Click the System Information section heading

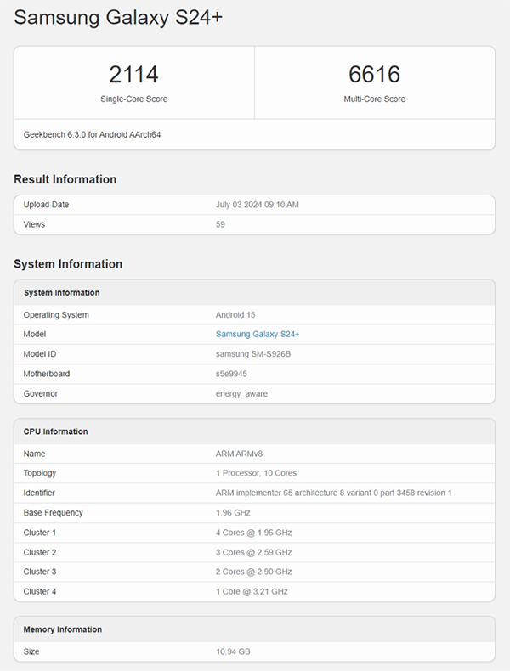68,264
